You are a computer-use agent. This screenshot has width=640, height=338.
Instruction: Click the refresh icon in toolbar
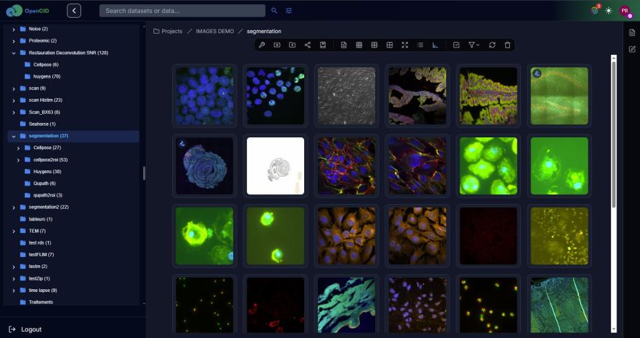[x=492, y=45]
